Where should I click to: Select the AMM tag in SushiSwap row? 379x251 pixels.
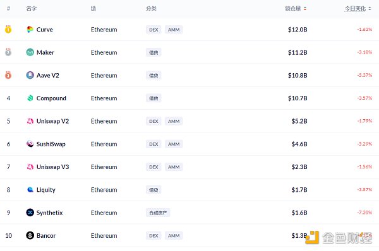pyautogui.click(x=174, y=144)
